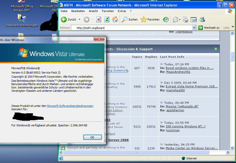Click the Windows logo throbber in Internet Explorer
This screenshot has height=163, width=236.
click(x=230, y=11)
